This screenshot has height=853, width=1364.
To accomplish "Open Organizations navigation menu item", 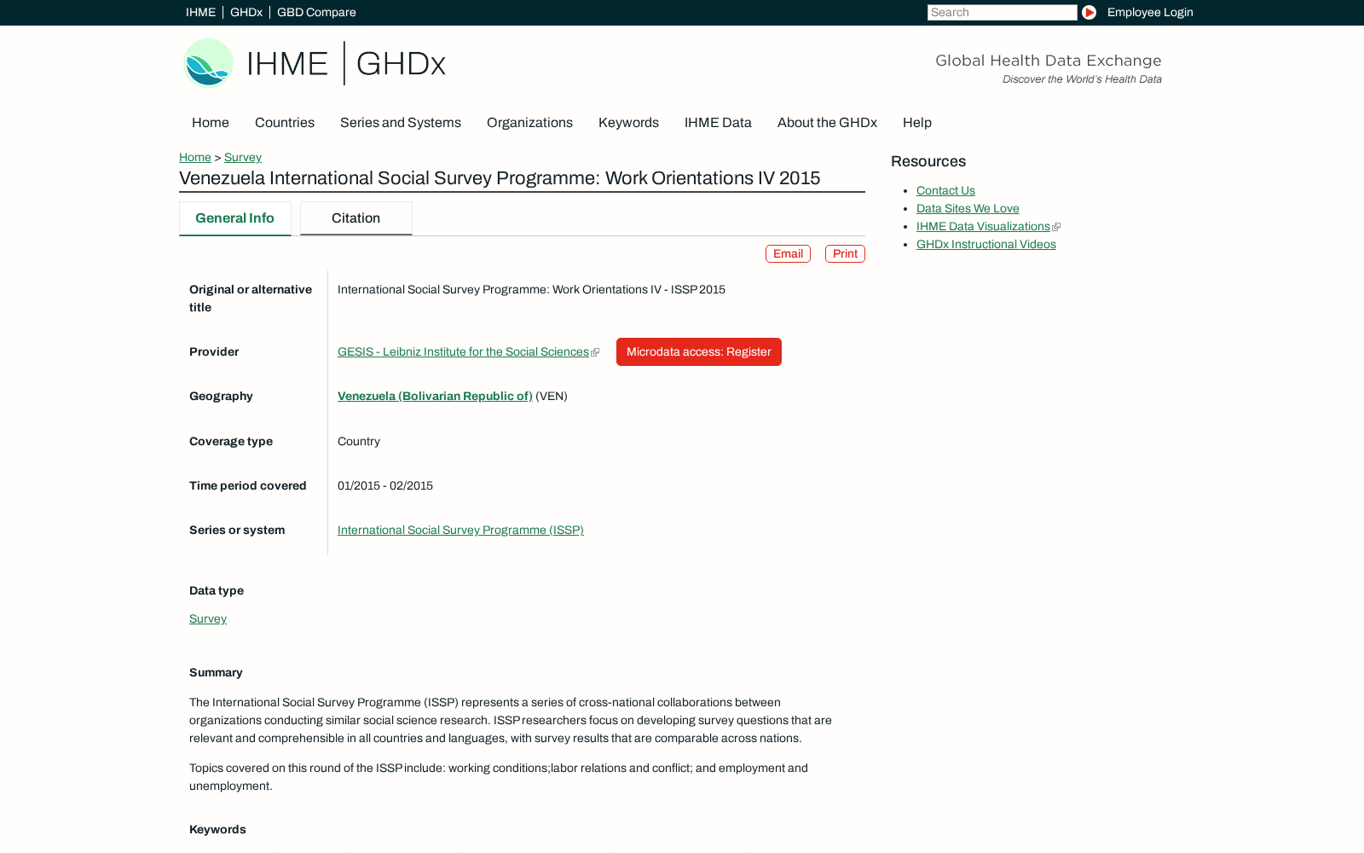I will (x=529, y=123).
